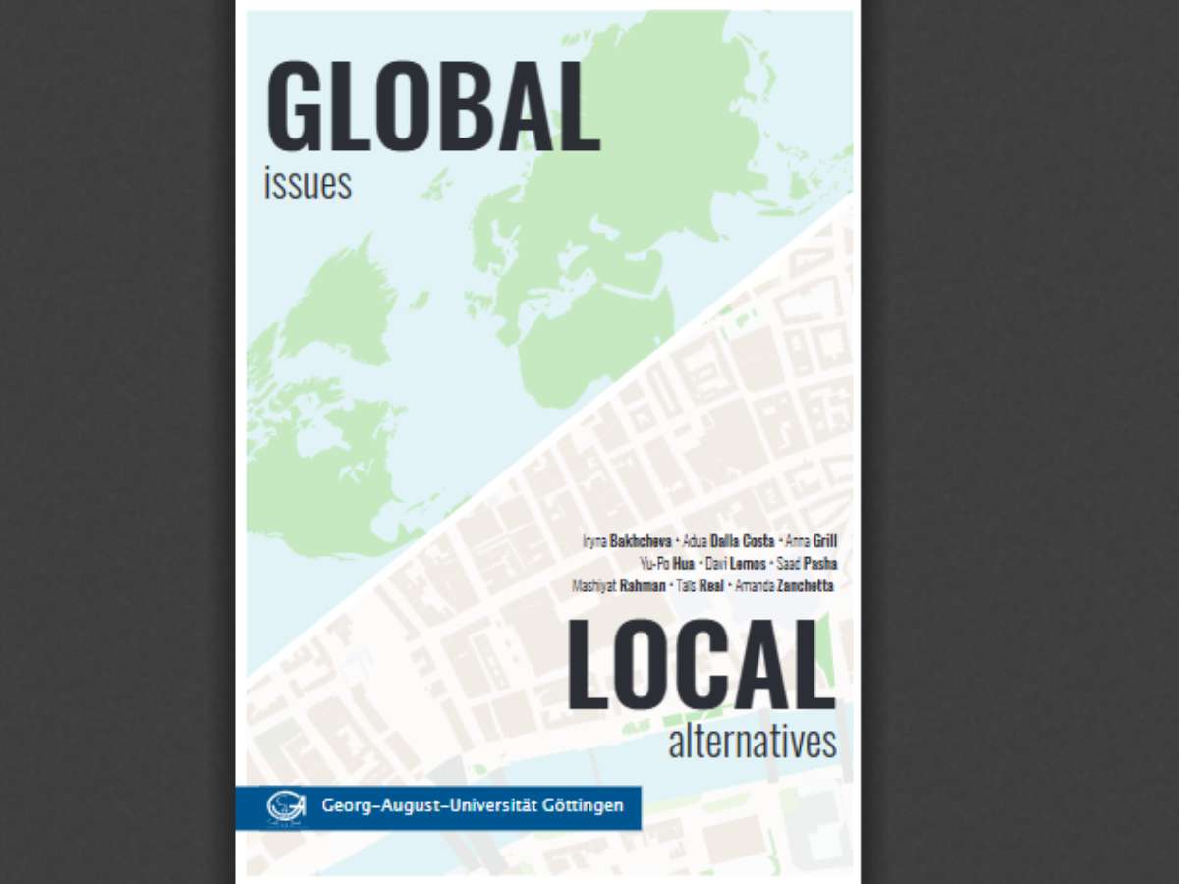
Task: Click the word "issues" under GLOBAL
Action: [x=308, y=184]
